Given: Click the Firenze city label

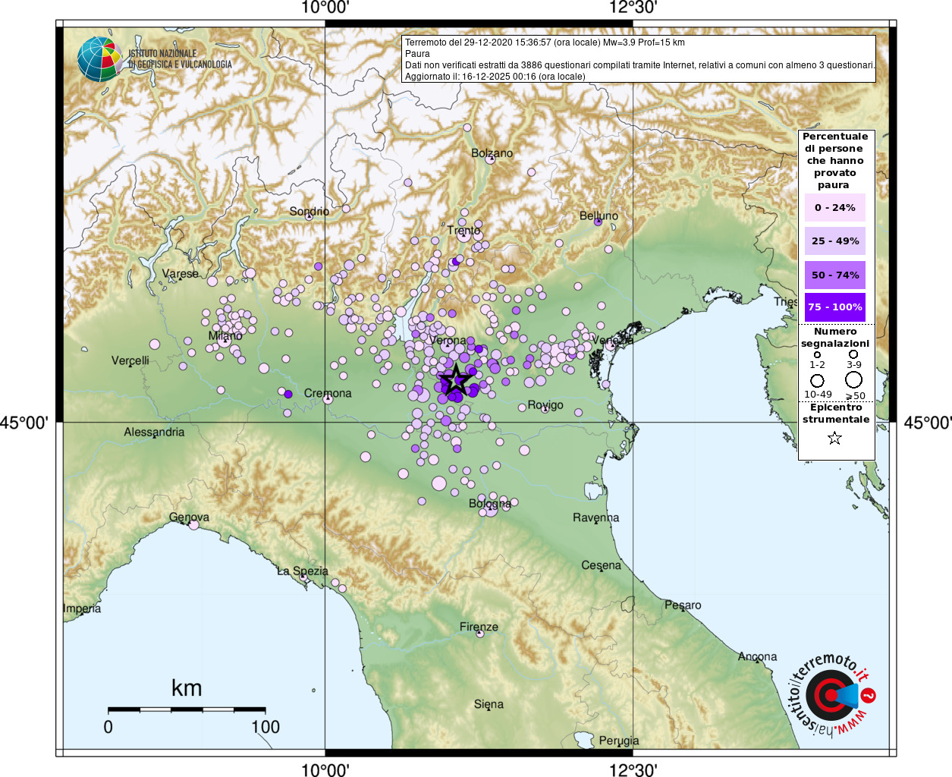Looking at the screenshot, I should click(479, 627).
